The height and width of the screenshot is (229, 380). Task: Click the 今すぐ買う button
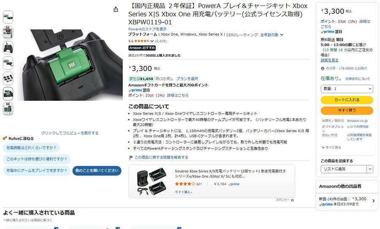[x=347, y=110]
